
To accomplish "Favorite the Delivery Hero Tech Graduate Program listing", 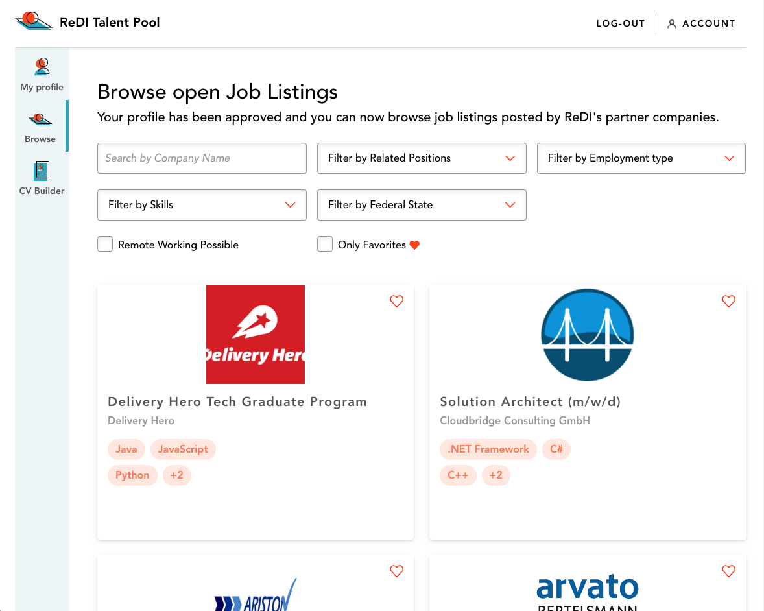I will click(397, 301).
